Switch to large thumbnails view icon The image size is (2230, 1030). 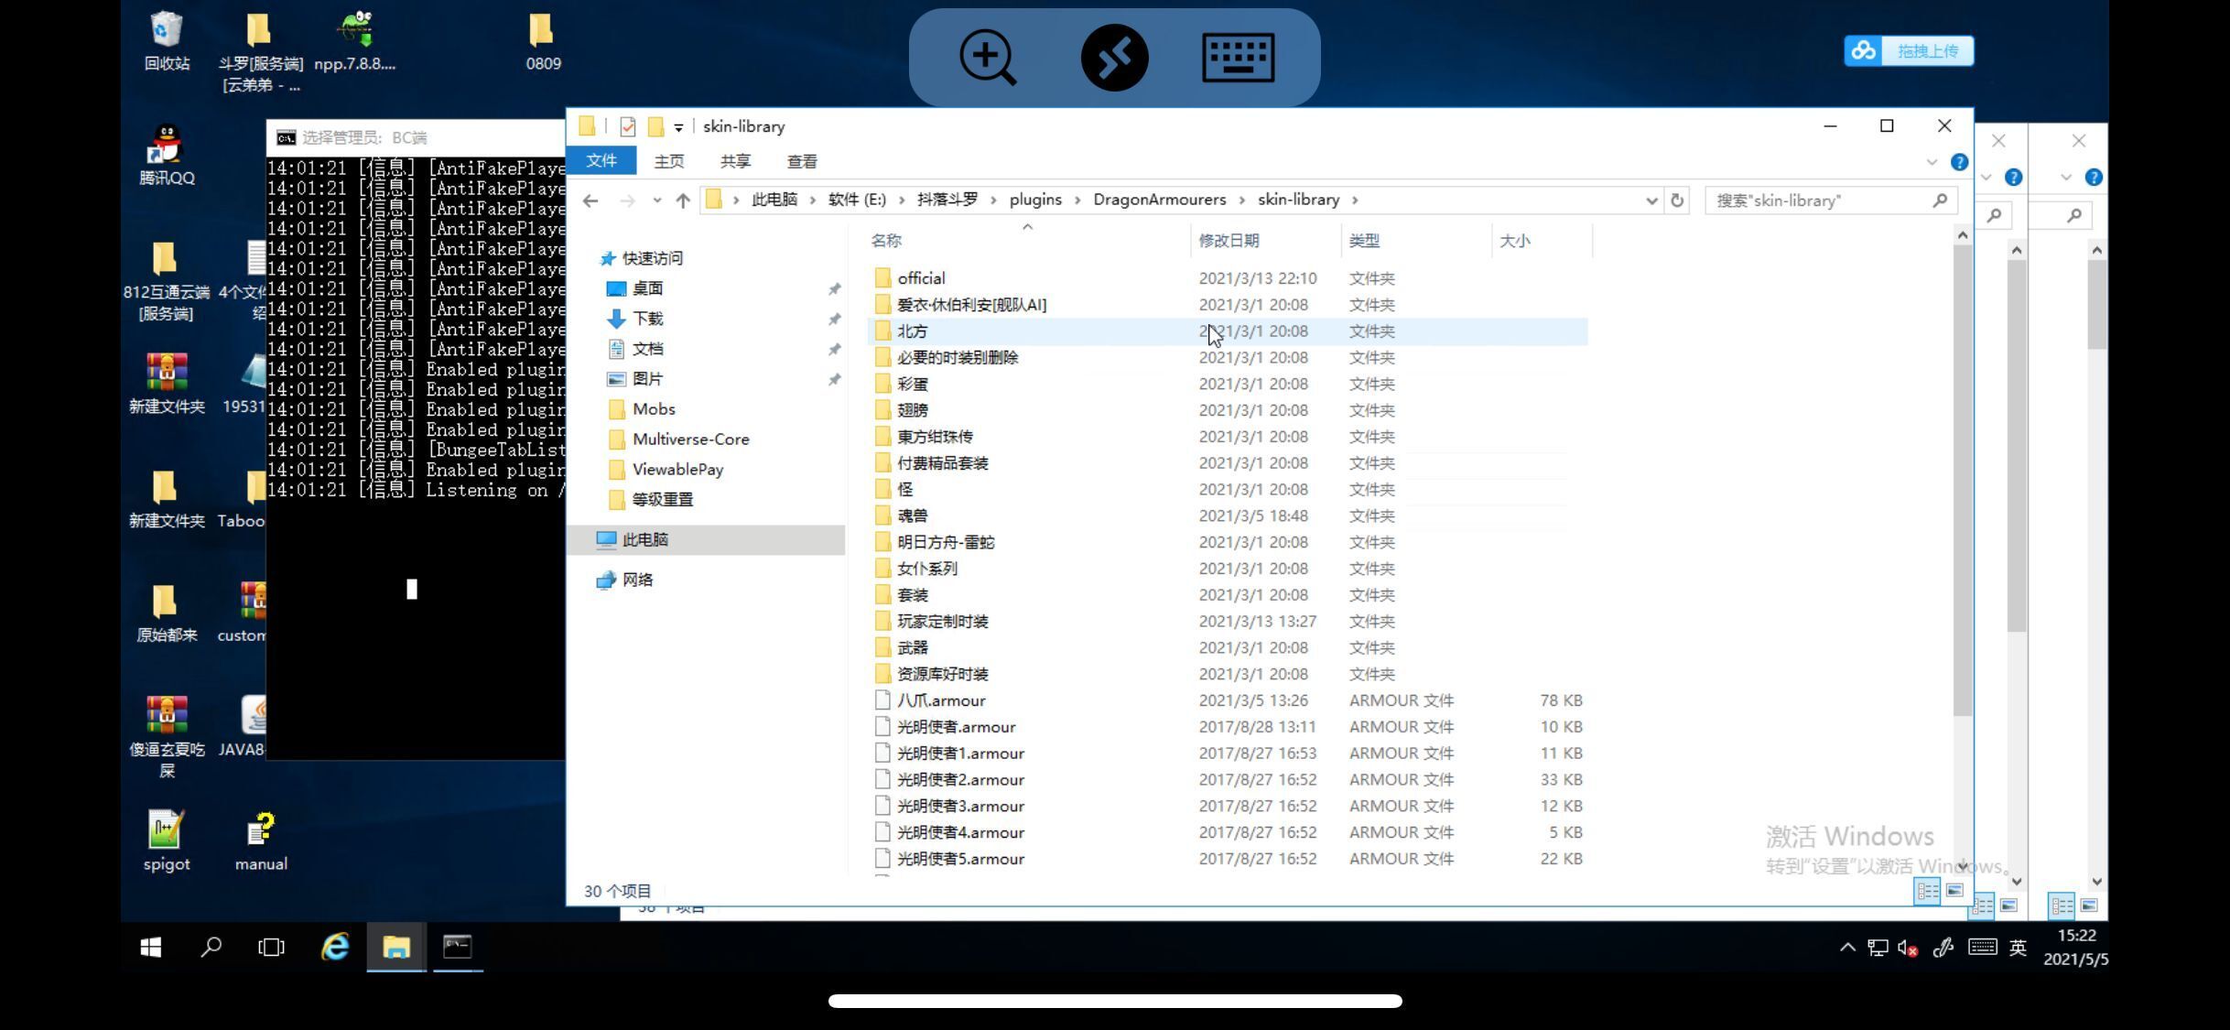click(1954, 891)
